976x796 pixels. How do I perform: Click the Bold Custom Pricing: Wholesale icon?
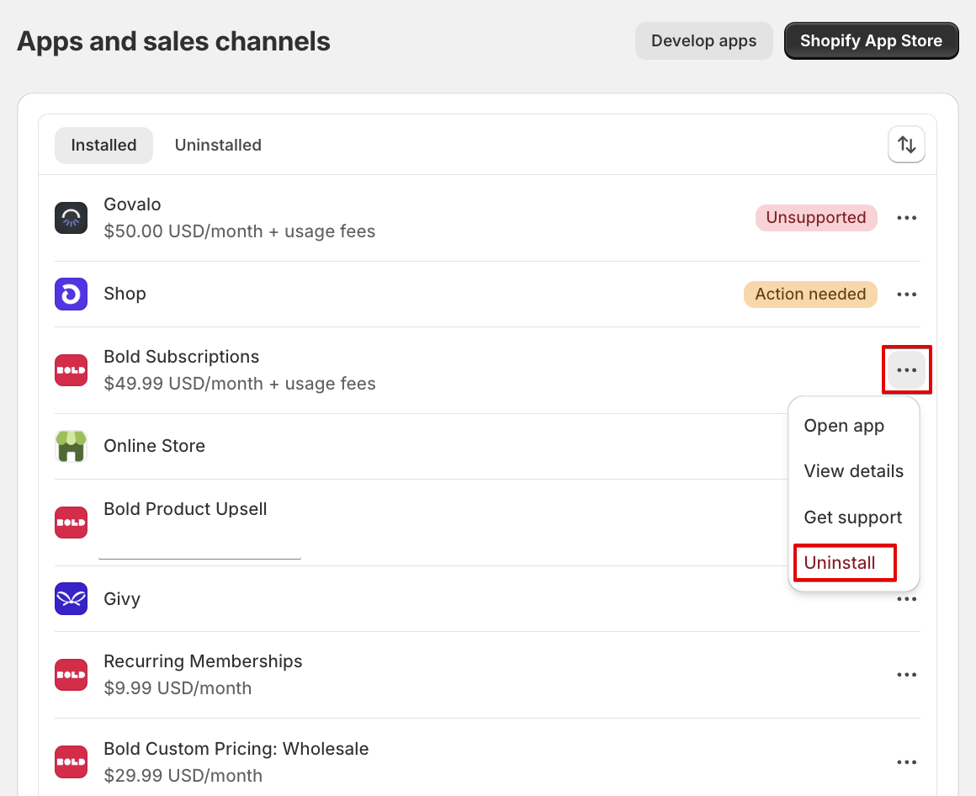click(71, 762)
